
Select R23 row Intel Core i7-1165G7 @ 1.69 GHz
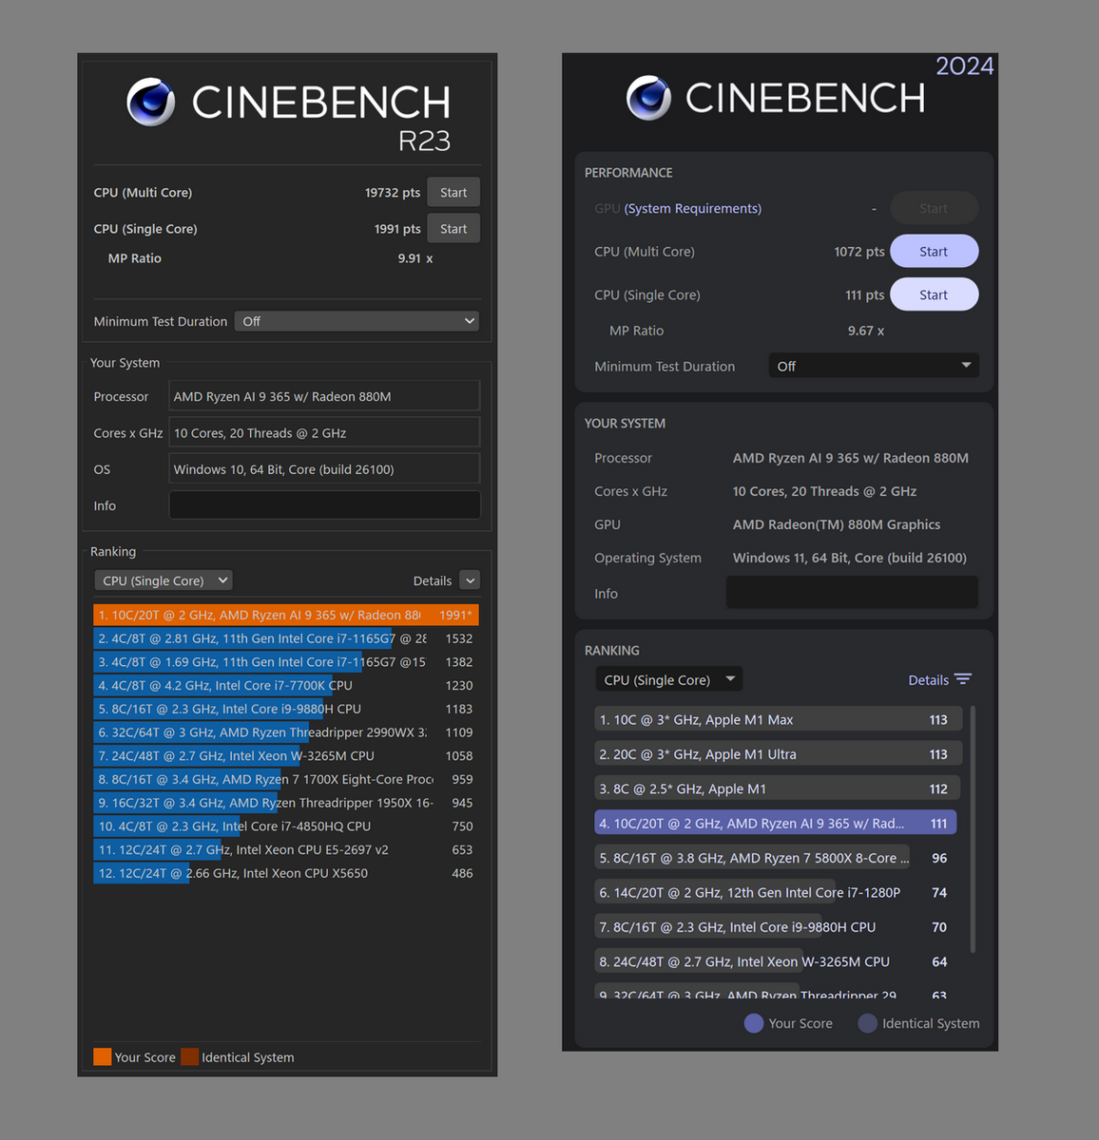pyautogui.click(x=285, y=662)
